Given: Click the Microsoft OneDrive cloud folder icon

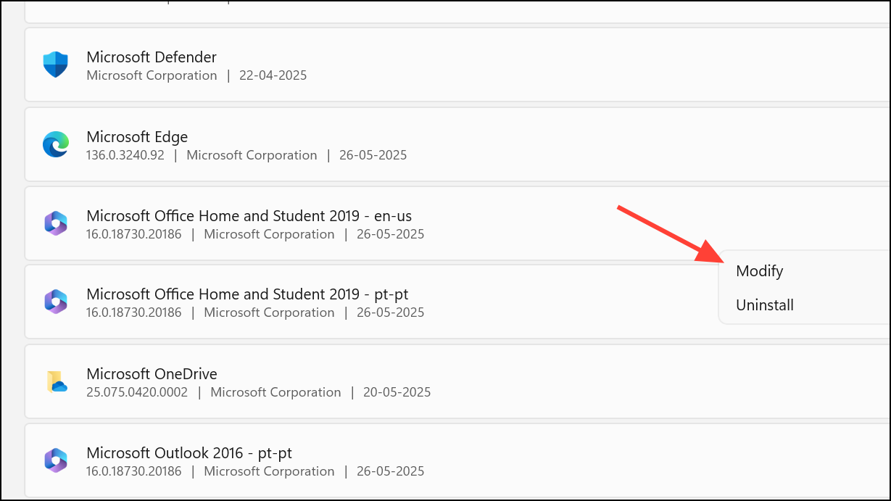Looking at the screenshot, I should click(x=57, y=381).
